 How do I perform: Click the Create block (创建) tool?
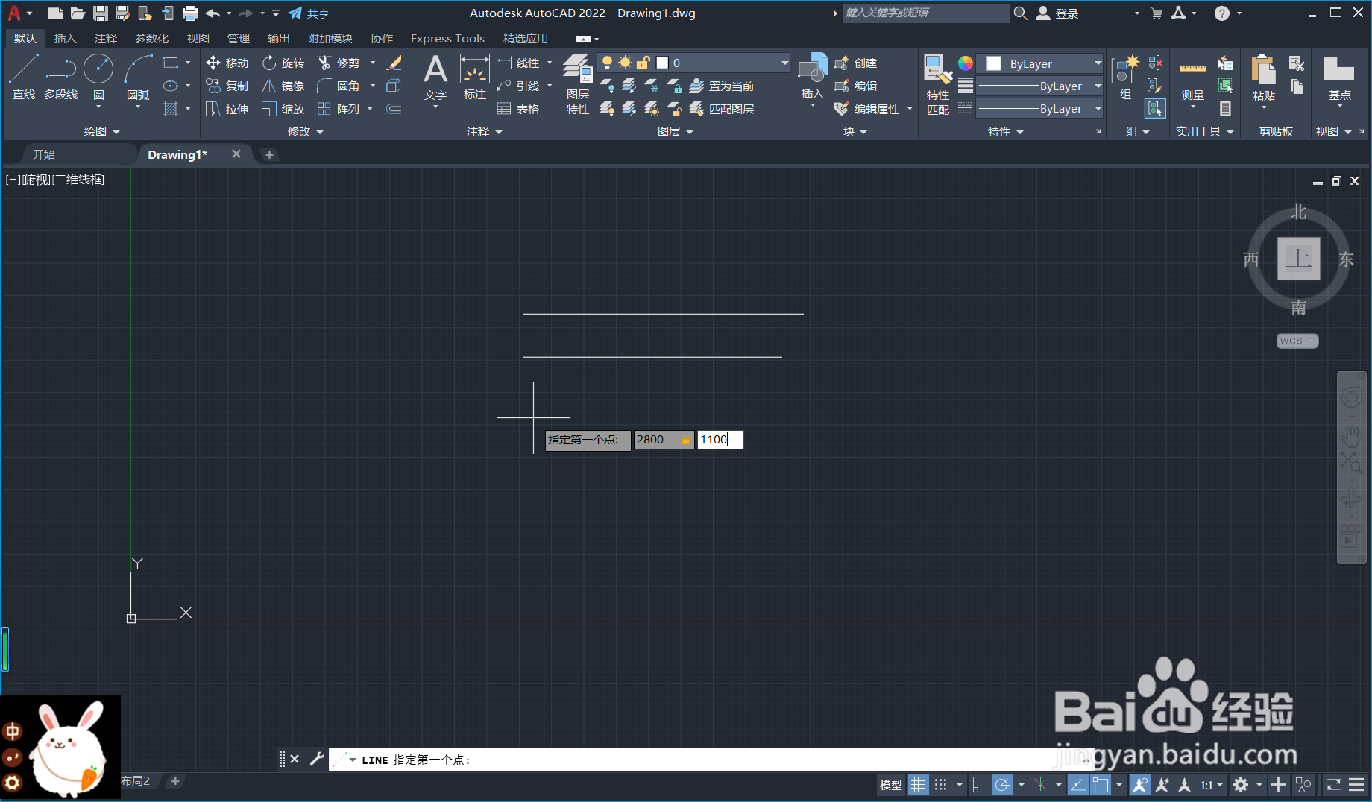856,63
